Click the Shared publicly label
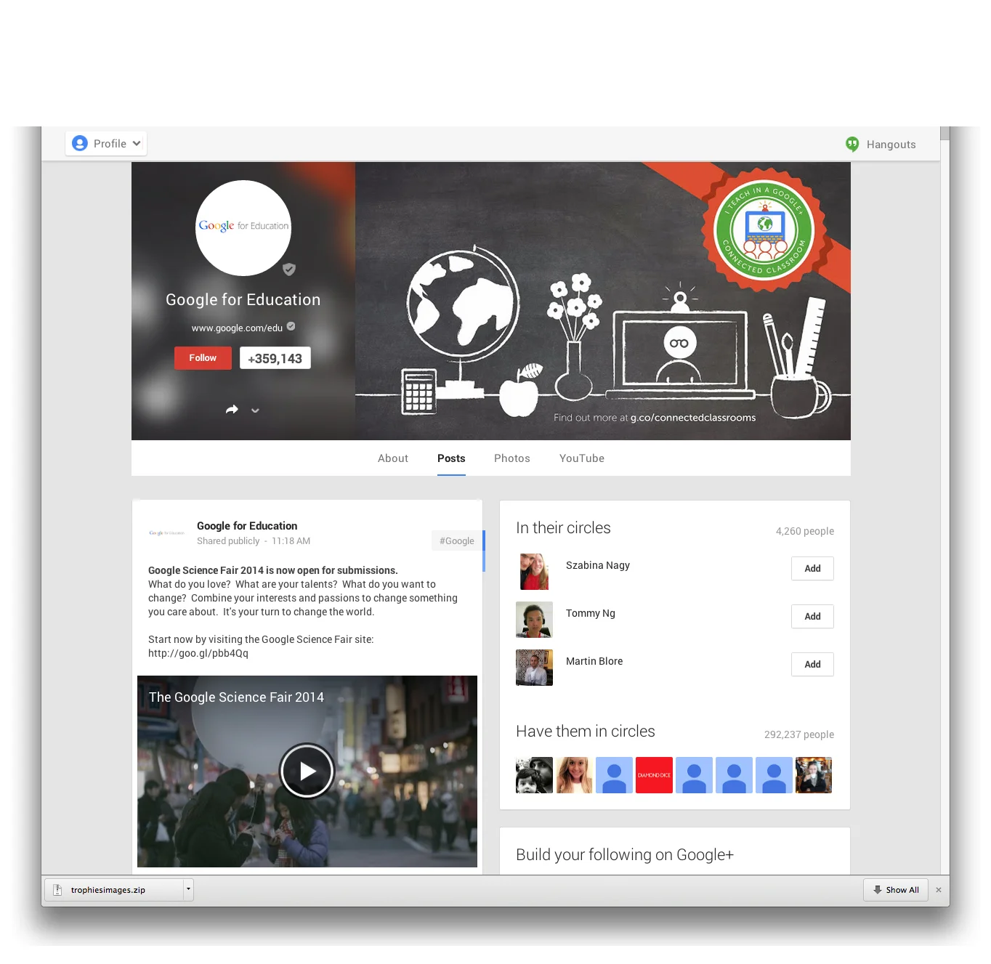Image resolution: width=991 pixels, height=964 pixels. [228, 541]
